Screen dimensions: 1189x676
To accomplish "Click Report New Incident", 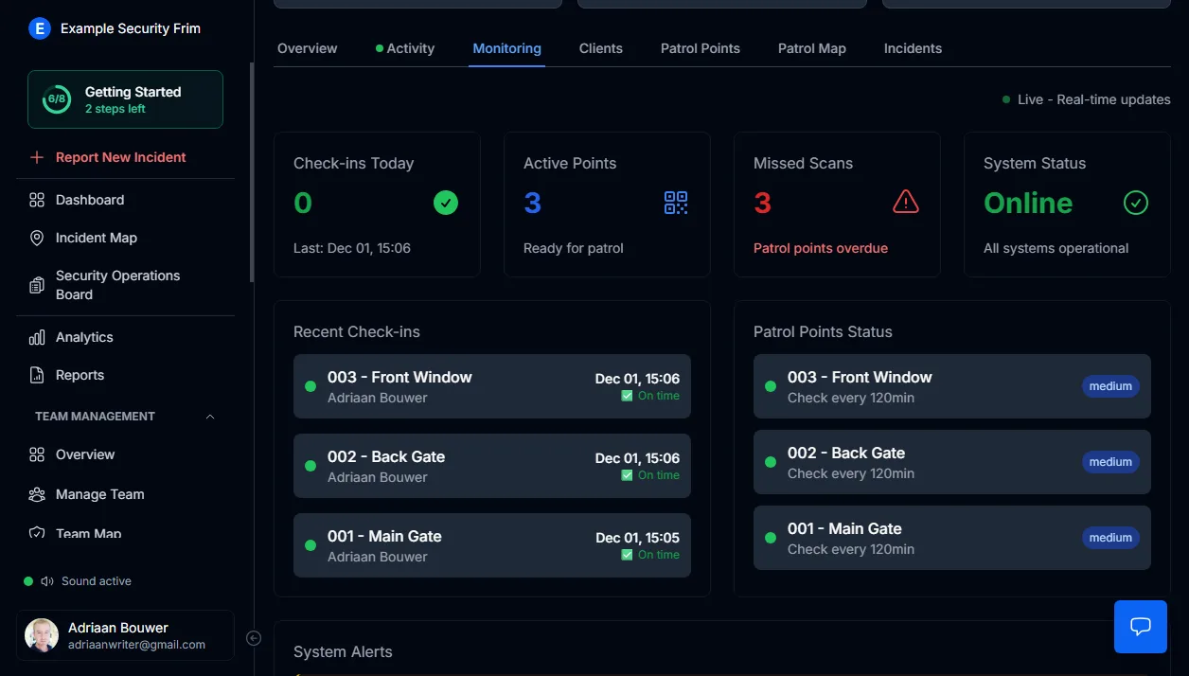I will (x=120, y=157).
